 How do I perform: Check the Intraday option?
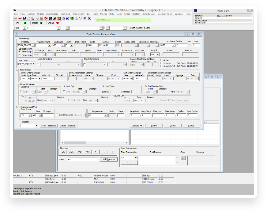tap(161, 63)
